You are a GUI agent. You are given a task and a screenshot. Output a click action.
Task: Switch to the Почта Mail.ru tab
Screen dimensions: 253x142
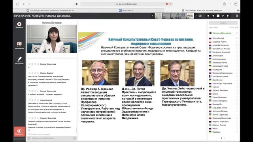[126, 11]
